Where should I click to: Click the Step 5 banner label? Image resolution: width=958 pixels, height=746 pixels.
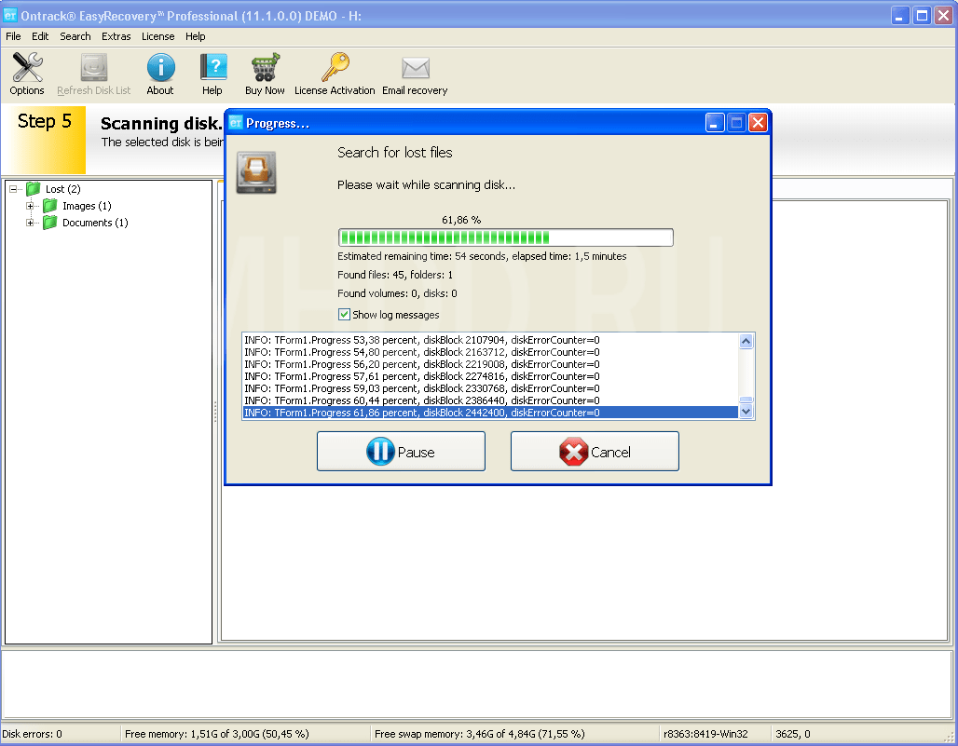pos(45,121)
